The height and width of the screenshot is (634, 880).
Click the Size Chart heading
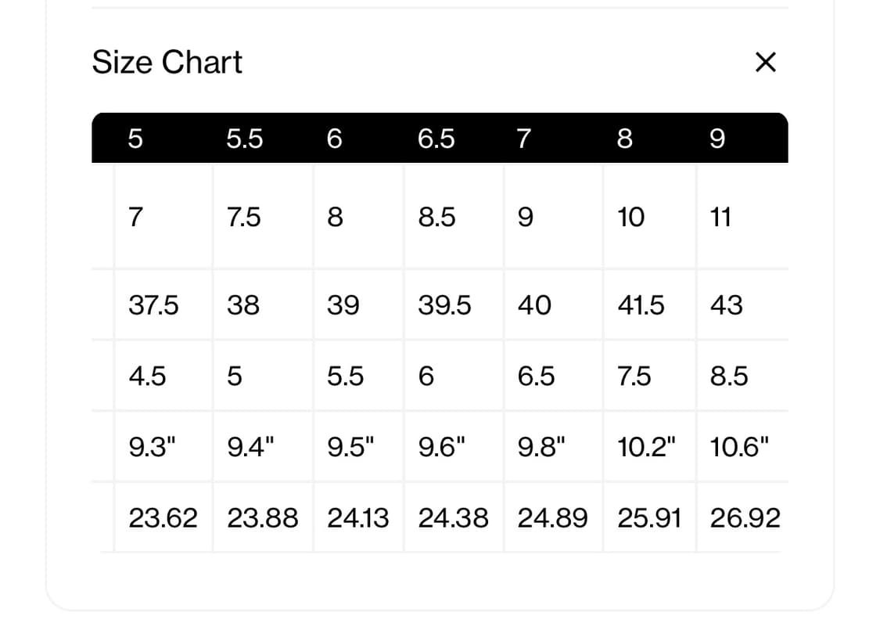pos(167,63)
